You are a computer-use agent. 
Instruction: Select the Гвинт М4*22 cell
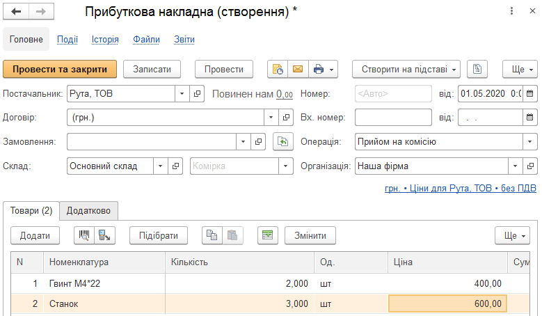pyautogui.click(x=104, y=283)
